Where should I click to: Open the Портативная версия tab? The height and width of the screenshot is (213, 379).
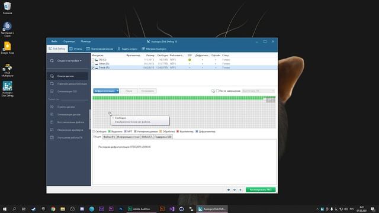[99, 49]
